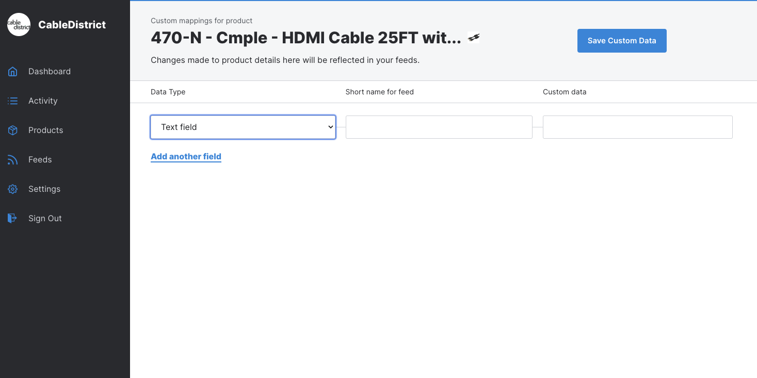Click the HDMI cable product thumbnail
The width and height of the screenshot is (757, 378).
tap(474, 37)
